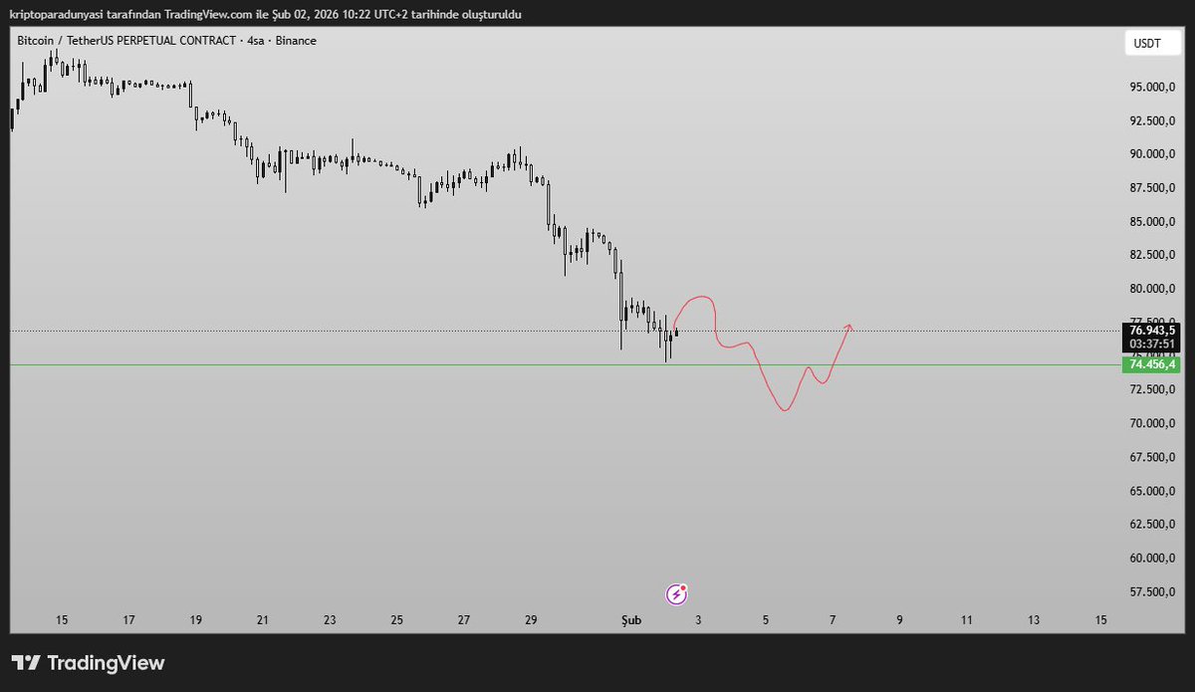Click date label 21 on the time axis
The height and width of the screenshot is (692, 1195).
click(x=263, y=620)
